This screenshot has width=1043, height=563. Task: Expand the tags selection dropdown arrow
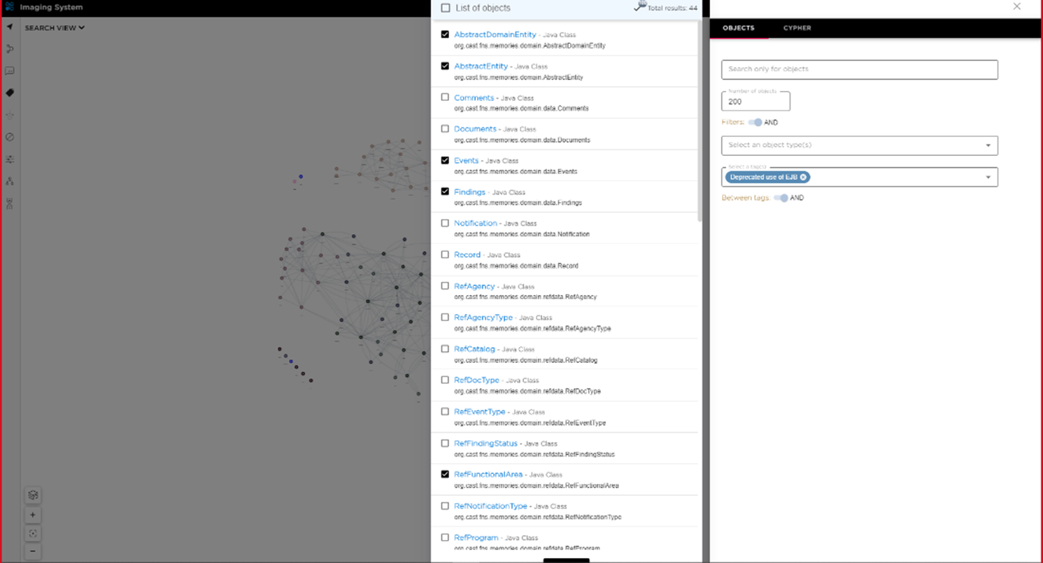tap(988, 178)
